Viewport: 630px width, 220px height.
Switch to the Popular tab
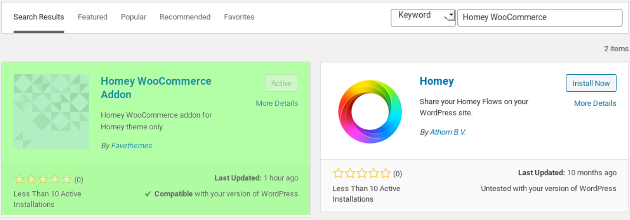point(133,17)
